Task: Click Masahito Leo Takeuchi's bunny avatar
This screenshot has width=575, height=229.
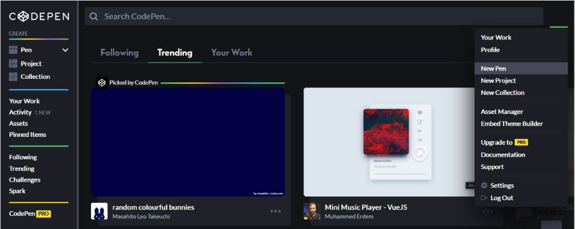Action: click(x=99, y=211)
